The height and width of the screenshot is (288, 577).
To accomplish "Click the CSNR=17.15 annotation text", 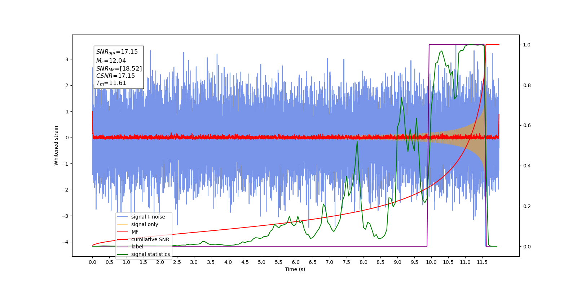I will click(x=115, y=76).
